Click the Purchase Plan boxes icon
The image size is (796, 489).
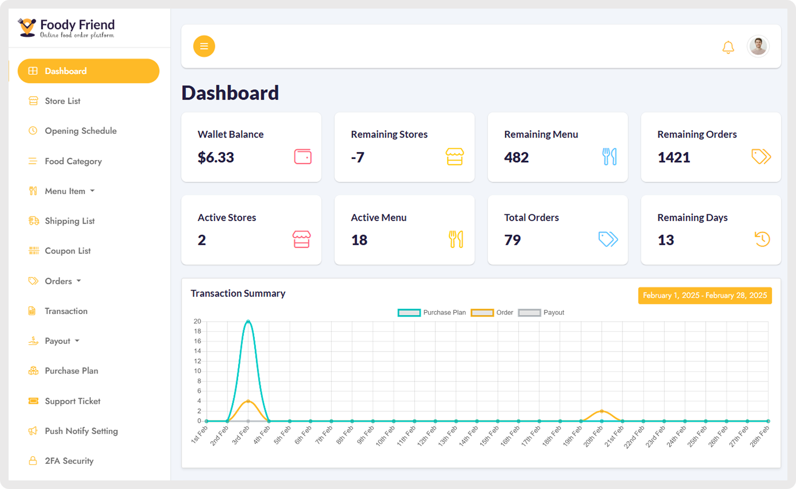pos(33,371)
